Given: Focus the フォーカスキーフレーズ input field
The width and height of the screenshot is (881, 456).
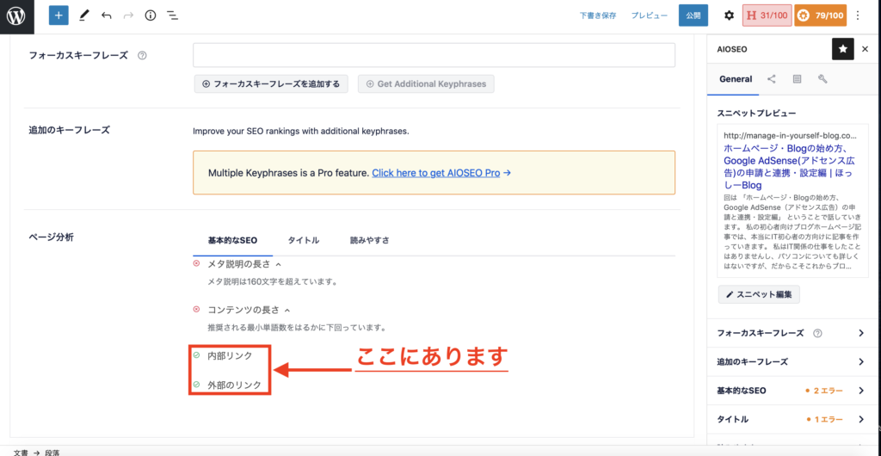Looking at the screenshot, I should click(434, 55).
